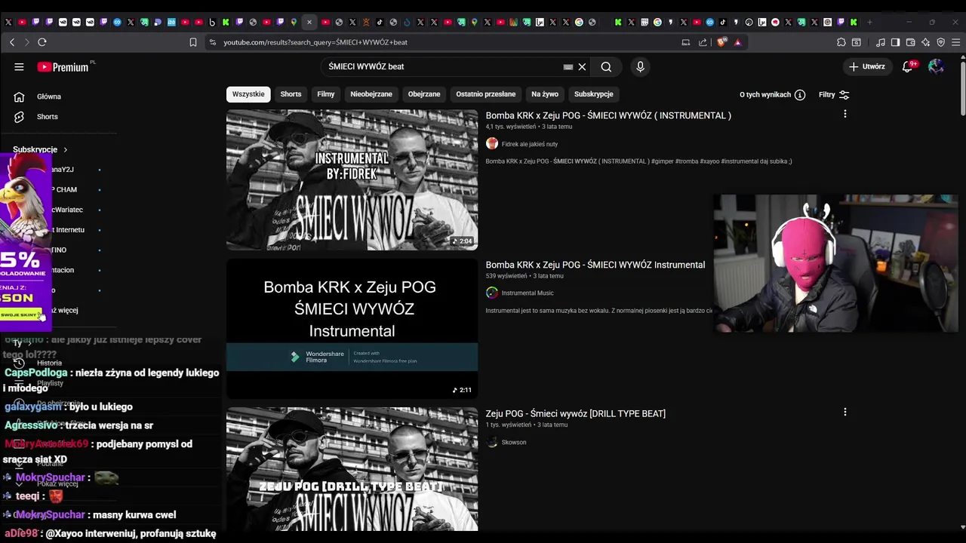
Task: Open the DRILL TYPE BEAT video thumbnail
Action: pyautogui.click(x=352, y=469)
